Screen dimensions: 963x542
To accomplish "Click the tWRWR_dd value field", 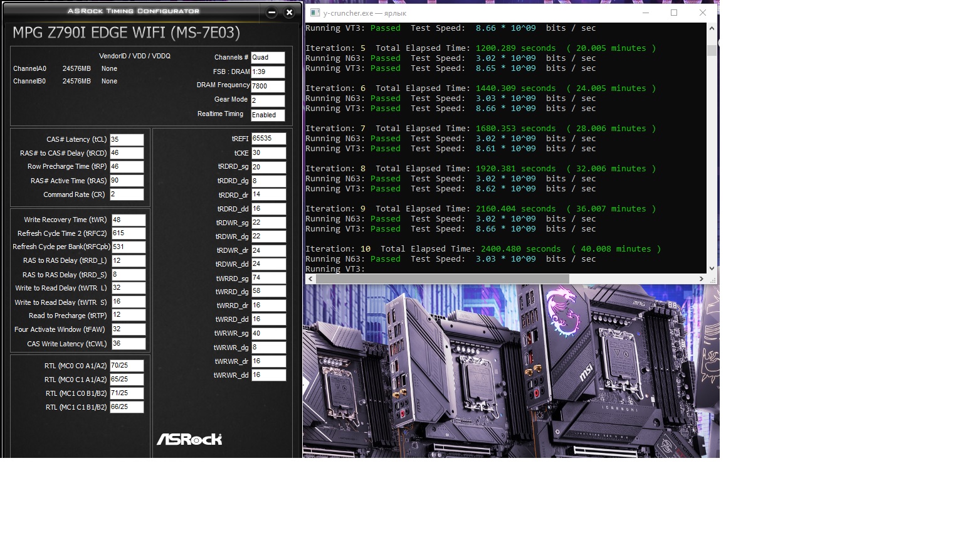I will (269, 375).
